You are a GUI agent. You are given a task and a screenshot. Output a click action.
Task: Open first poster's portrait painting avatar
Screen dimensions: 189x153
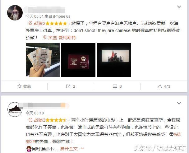click(15, 13)
